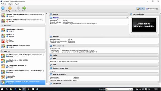The width and height of the screenshot is (161, 91).
Task: Click the Windows 8 OS icon
Action: point(3,36)
